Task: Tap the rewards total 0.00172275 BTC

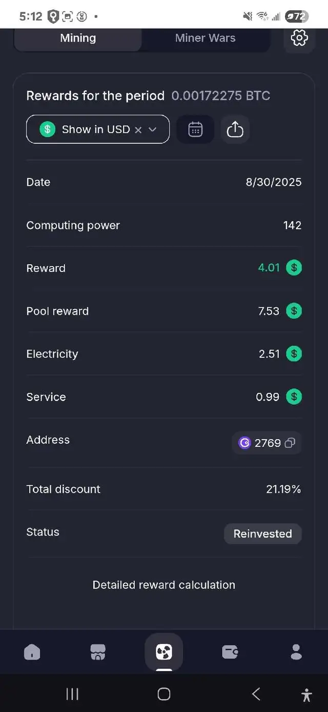Action: tap(220, 95)
